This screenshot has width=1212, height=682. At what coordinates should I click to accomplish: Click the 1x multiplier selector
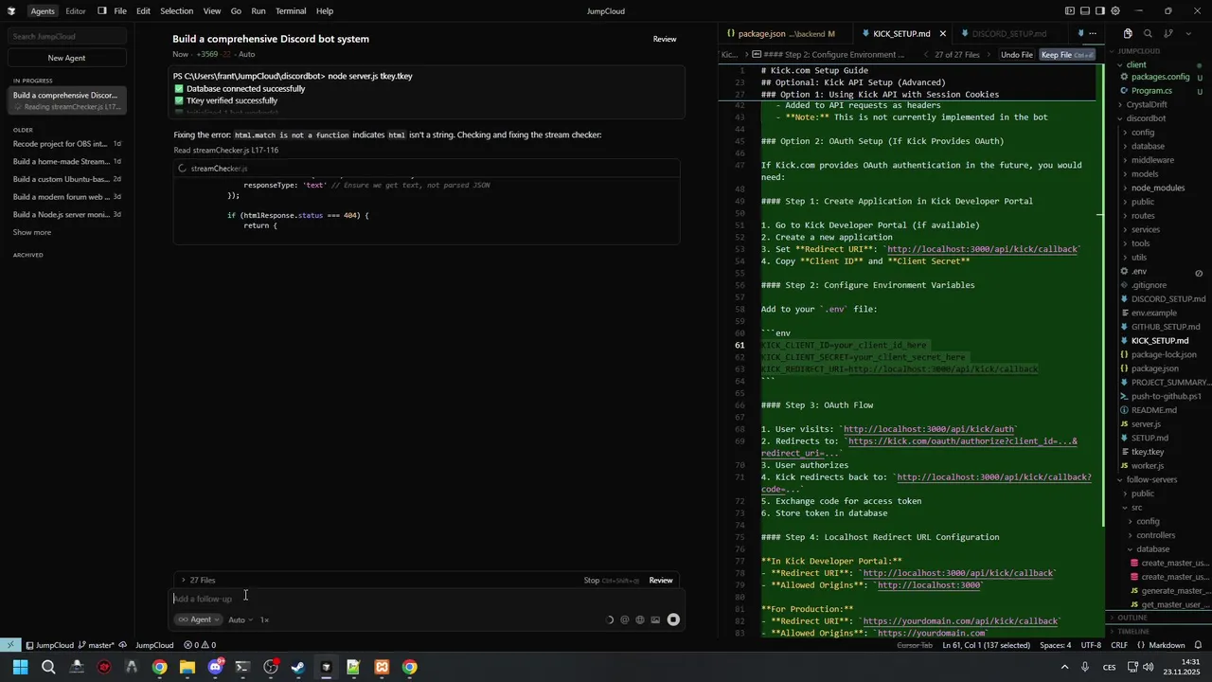pyautogui.click(x=264, y=619)
